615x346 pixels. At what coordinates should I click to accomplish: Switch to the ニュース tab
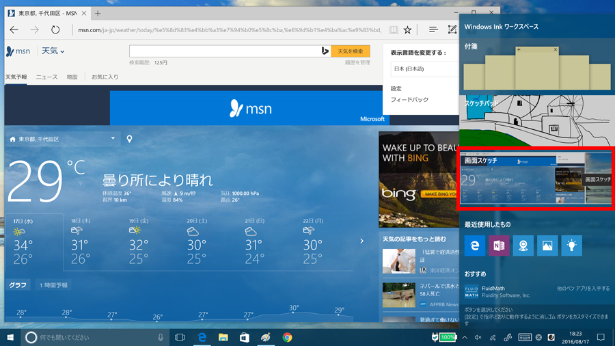coord(46,77)
